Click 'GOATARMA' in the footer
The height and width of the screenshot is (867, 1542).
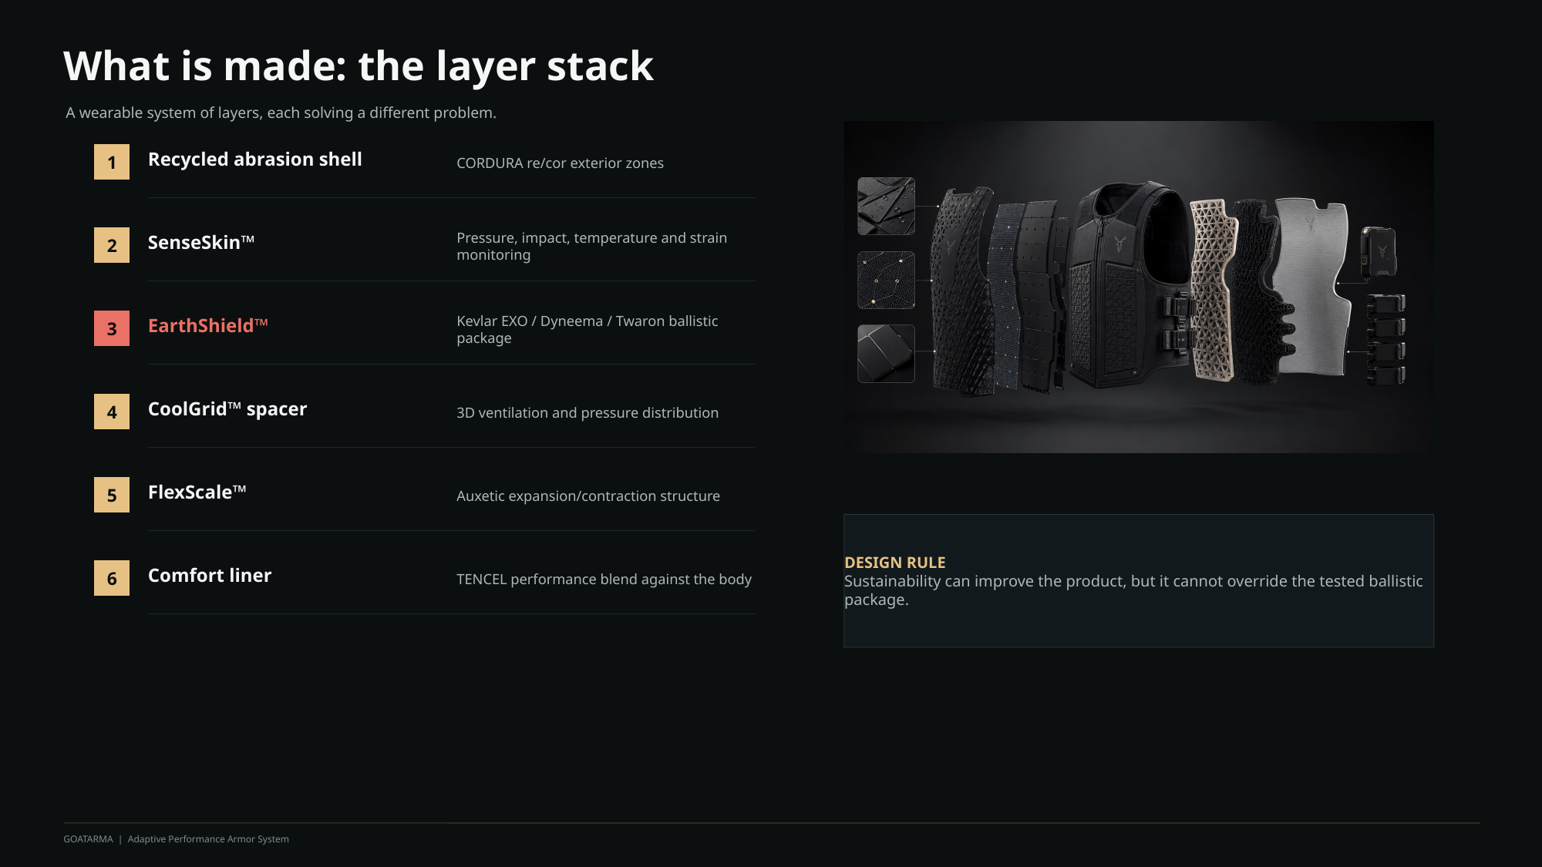tap(88, 839)
